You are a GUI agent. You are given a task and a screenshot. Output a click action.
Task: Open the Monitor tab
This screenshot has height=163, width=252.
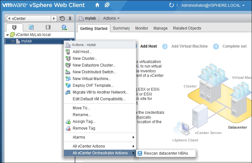point(142,28)
